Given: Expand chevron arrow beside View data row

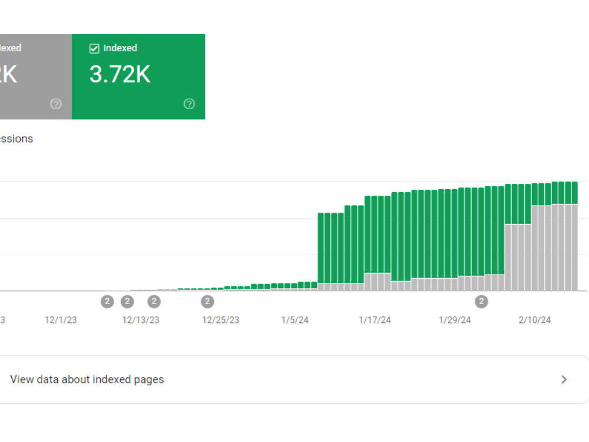Looking at the screenshot, I should 564,380.
